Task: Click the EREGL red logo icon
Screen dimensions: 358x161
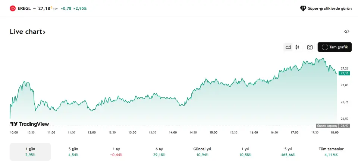Action: point(13,8)
